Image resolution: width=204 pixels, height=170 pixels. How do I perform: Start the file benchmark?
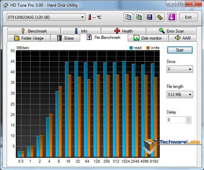tap(180, 50)
